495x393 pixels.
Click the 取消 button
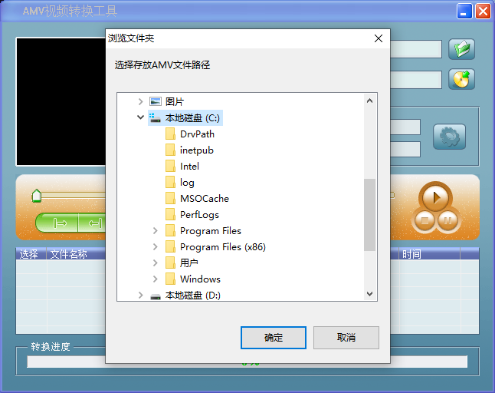point(346,338)
